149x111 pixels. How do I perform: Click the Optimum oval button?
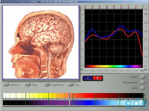(x=6, y=84)
